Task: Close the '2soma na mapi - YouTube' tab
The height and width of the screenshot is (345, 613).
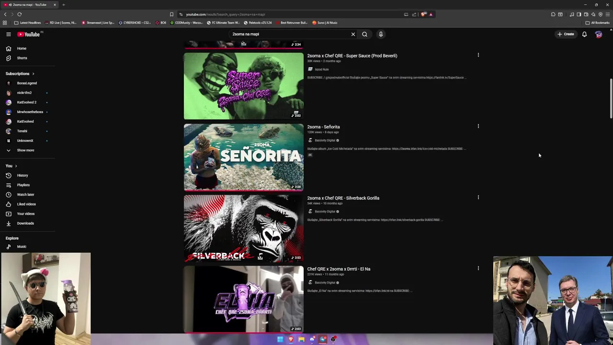Action: 55,5
